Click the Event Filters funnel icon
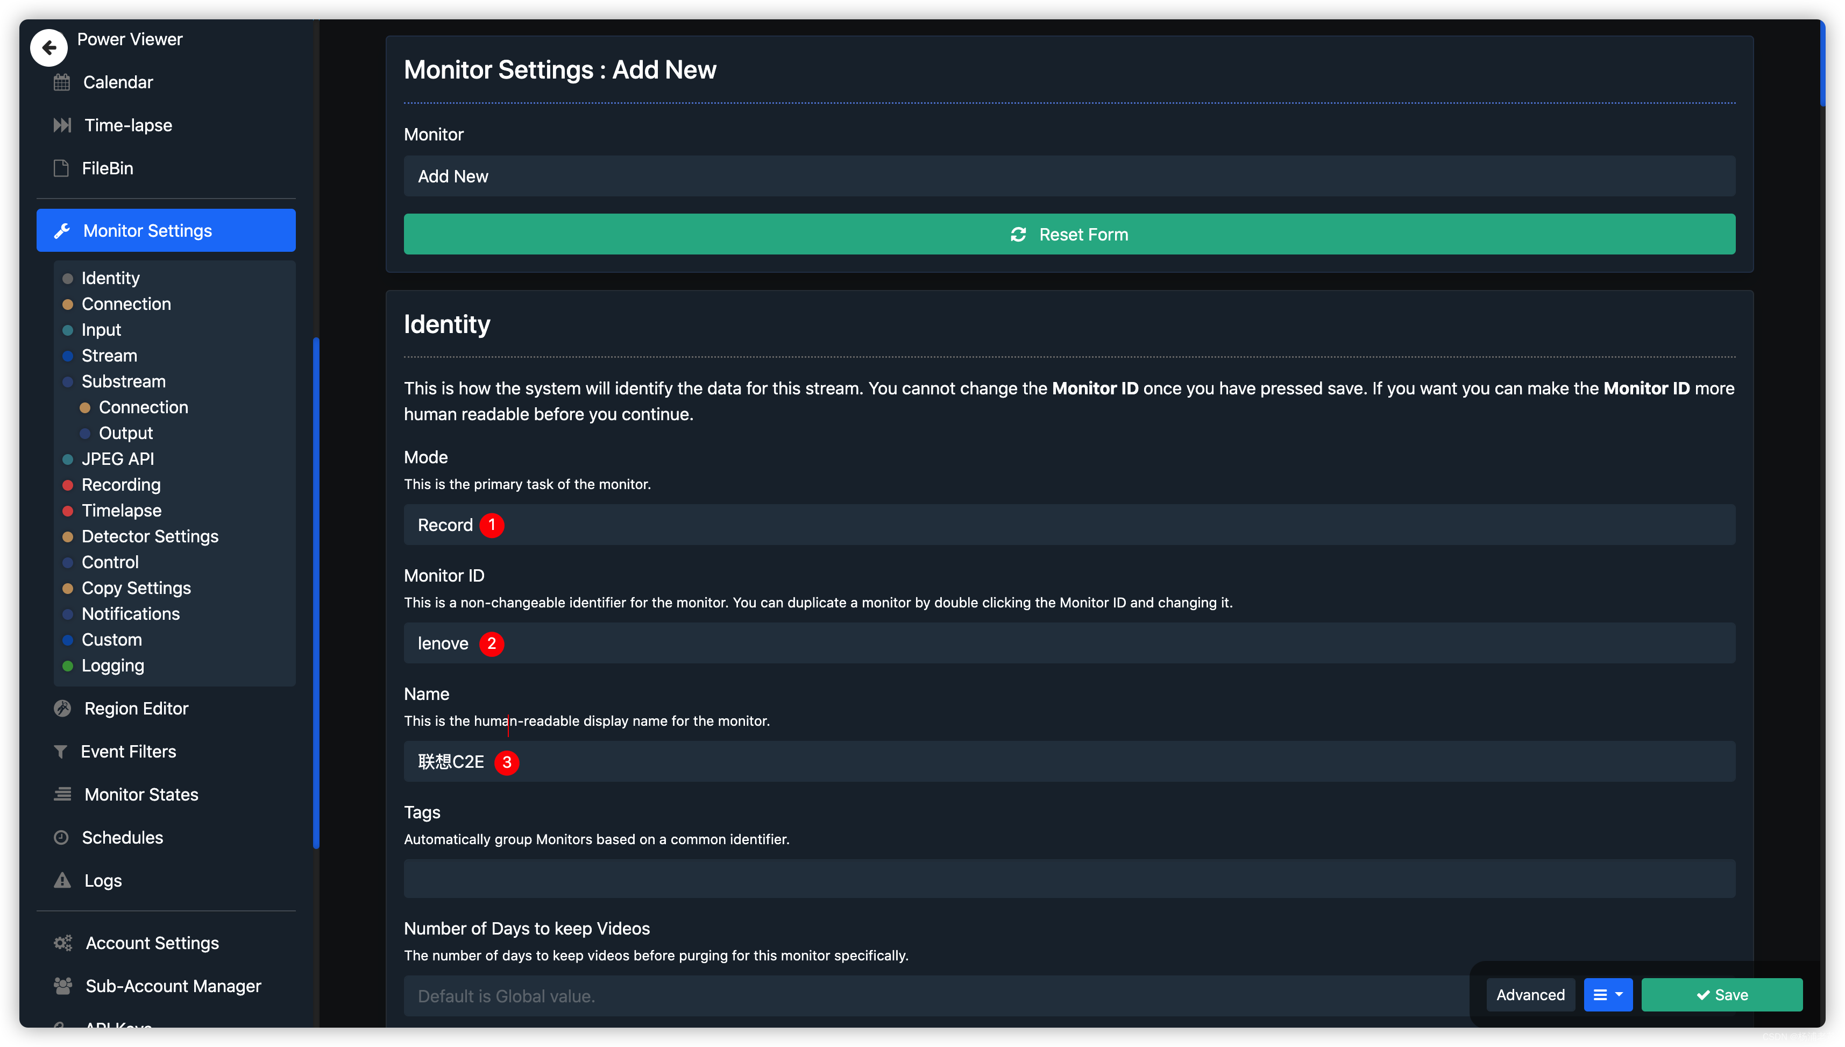 point(61,752)
